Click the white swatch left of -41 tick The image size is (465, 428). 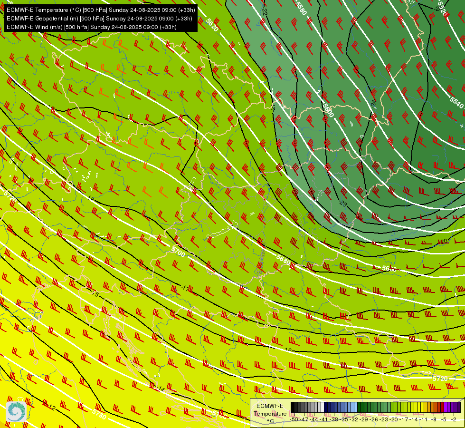323,407
